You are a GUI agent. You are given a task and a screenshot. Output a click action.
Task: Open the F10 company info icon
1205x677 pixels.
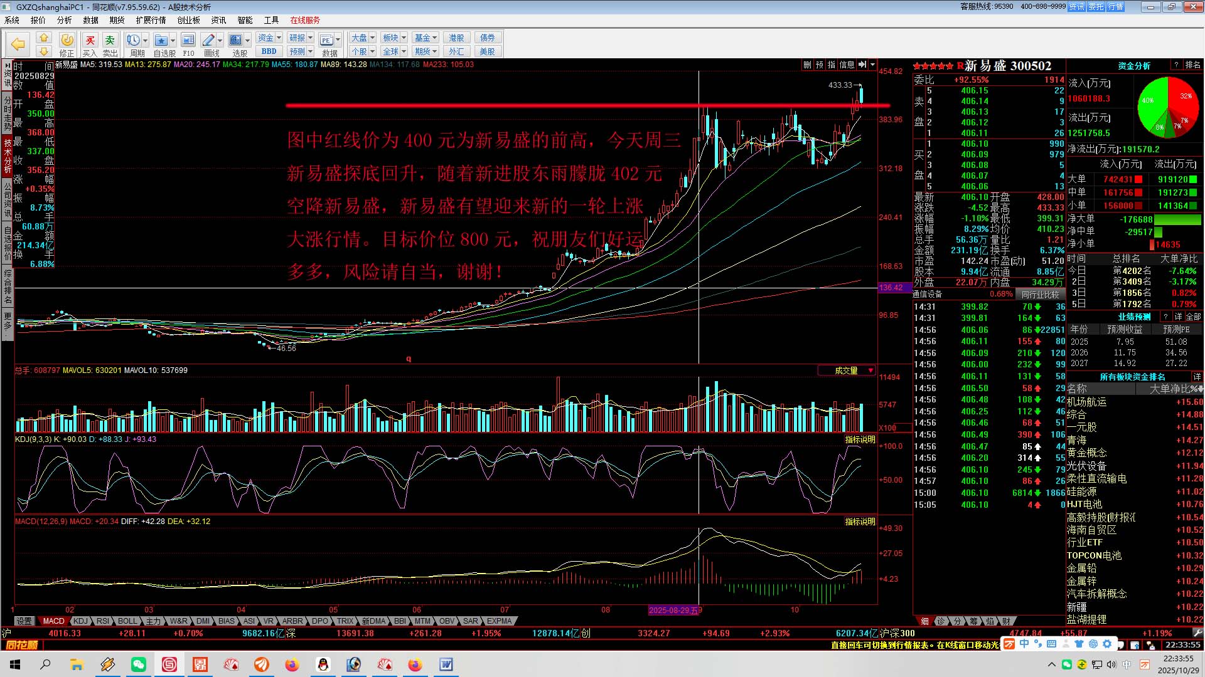pos(188,41)
